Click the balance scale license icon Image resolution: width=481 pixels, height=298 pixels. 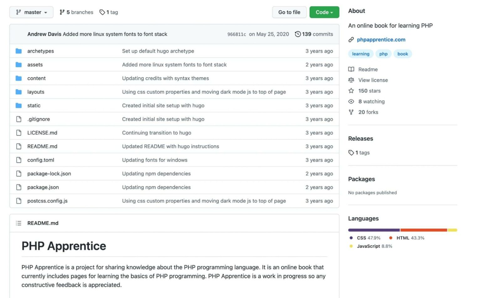(x=351, y=80)
